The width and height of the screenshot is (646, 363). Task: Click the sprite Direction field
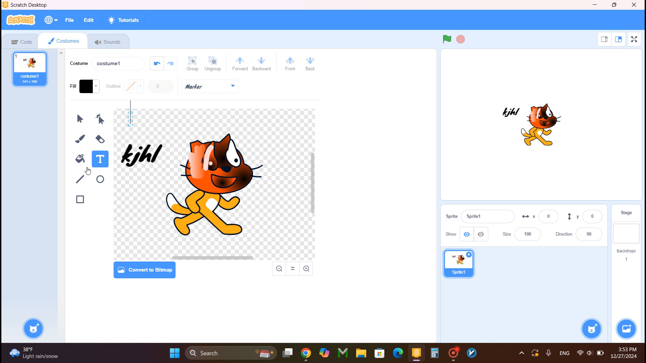coord(589,234)
